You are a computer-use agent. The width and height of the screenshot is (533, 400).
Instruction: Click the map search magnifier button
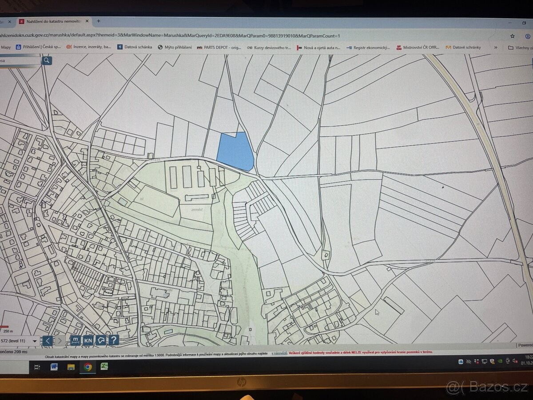47,60
